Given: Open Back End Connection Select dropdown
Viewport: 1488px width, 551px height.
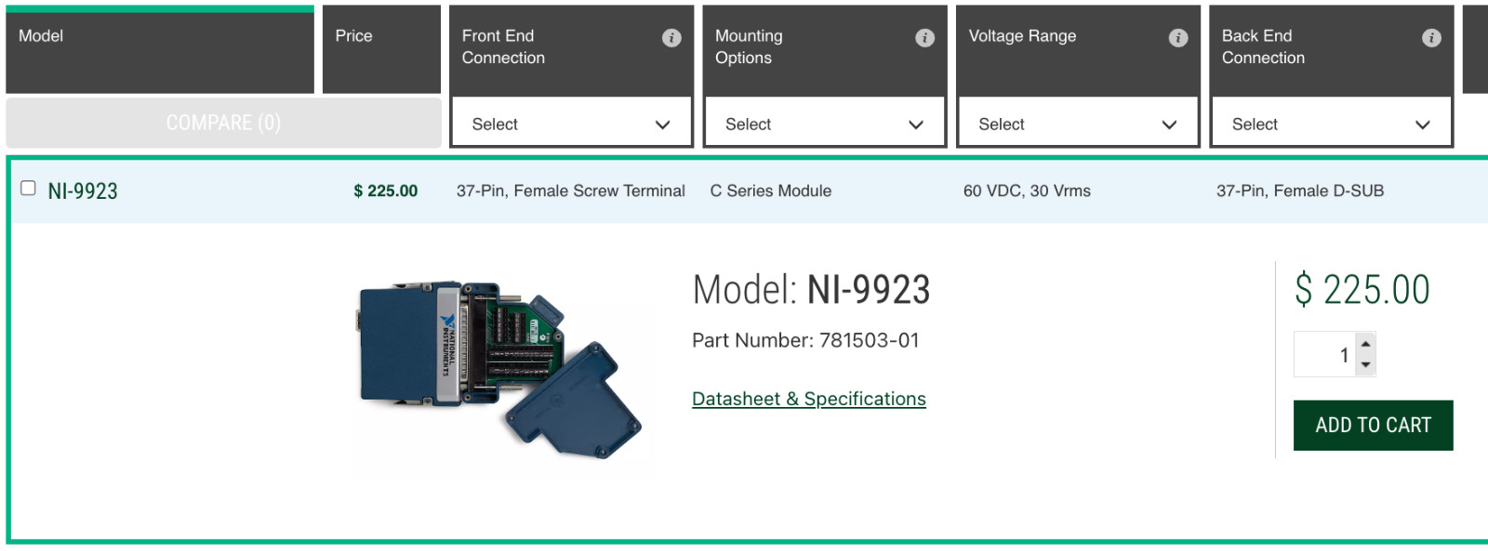Looking at the screenshot, I should (1331, 125).
